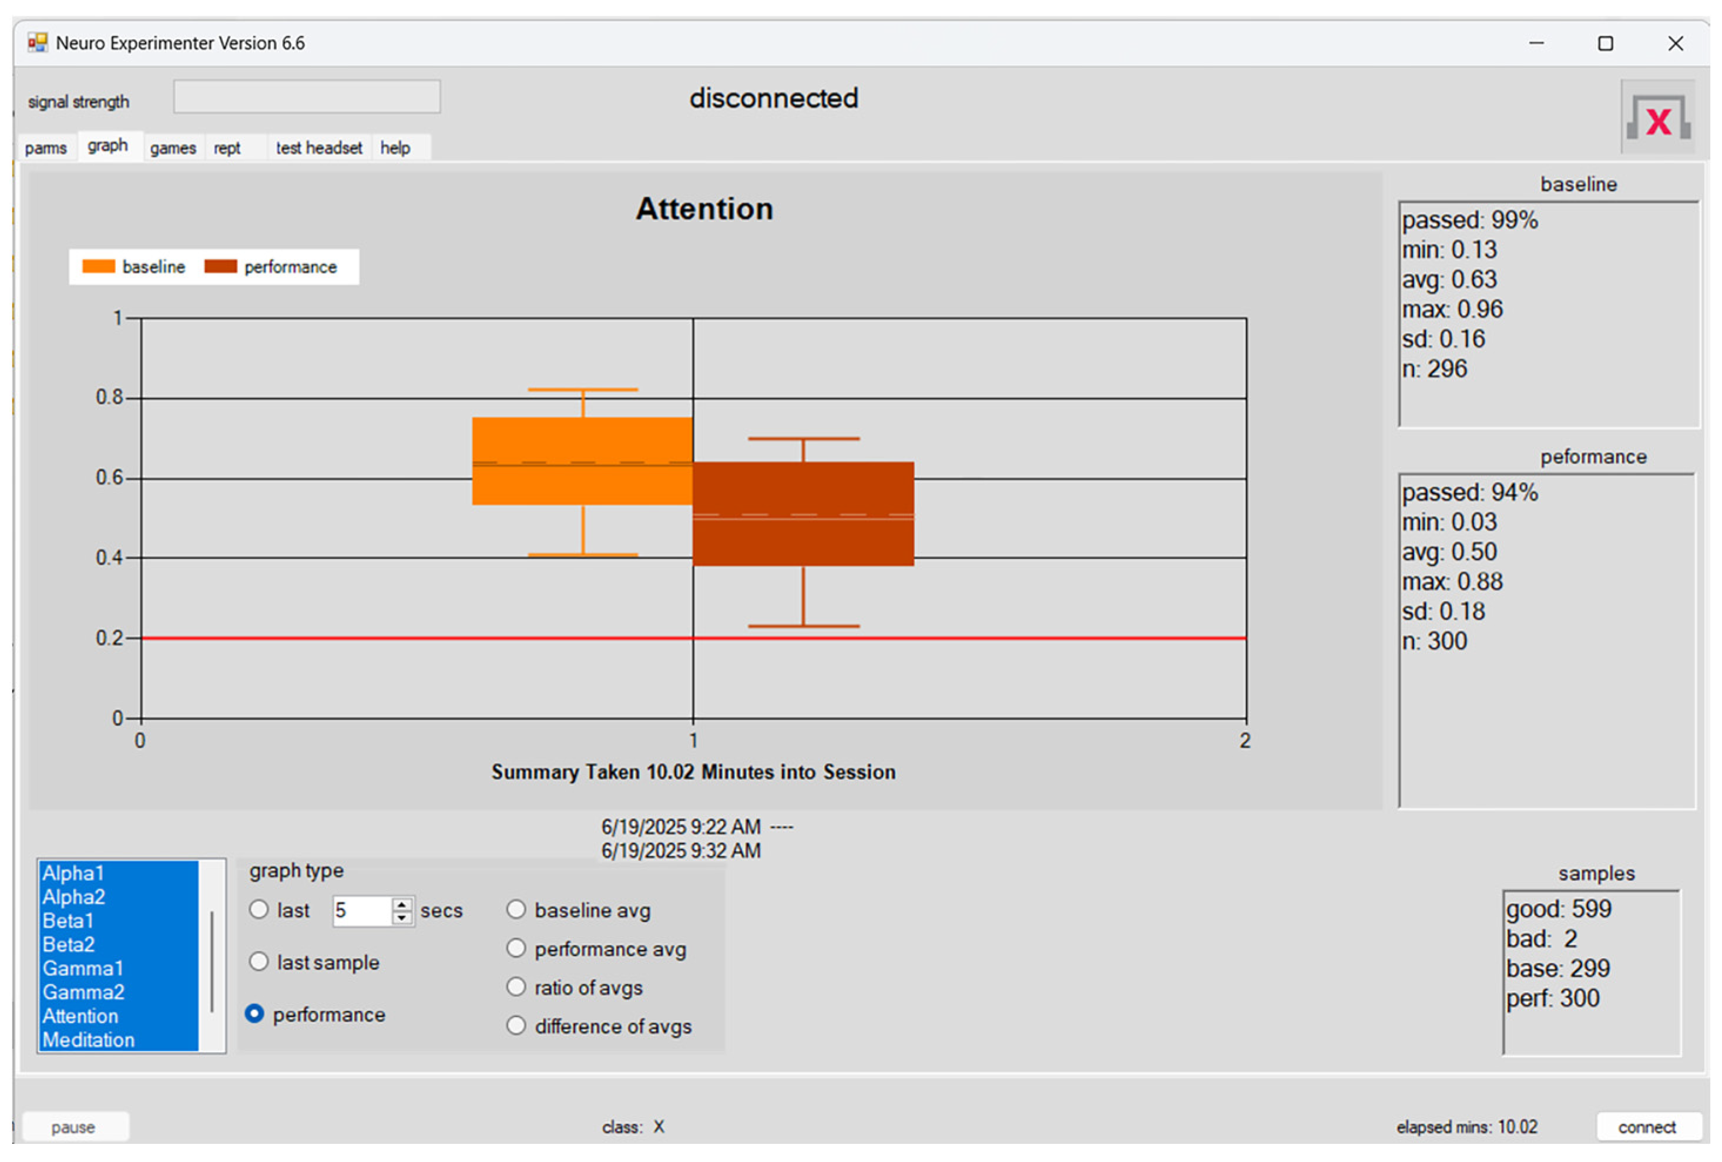The image size is (1722, 1162).
Task: Choose the 'ratio of avgs' option
Action: coord(516,986)
